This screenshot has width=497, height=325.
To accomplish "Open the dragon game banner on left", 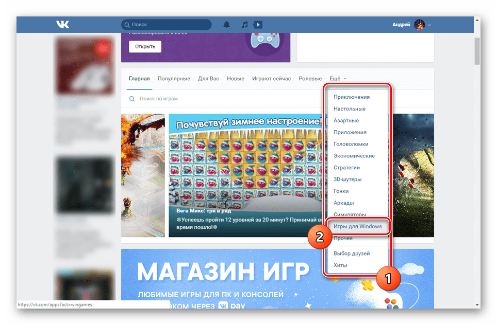I will pos(143,175).
